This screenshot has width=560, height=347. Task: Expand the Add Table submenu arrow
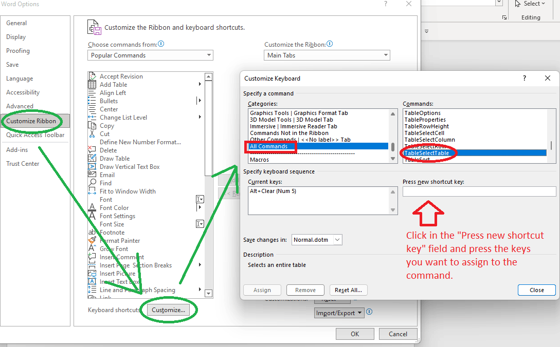tap(200, 84)
